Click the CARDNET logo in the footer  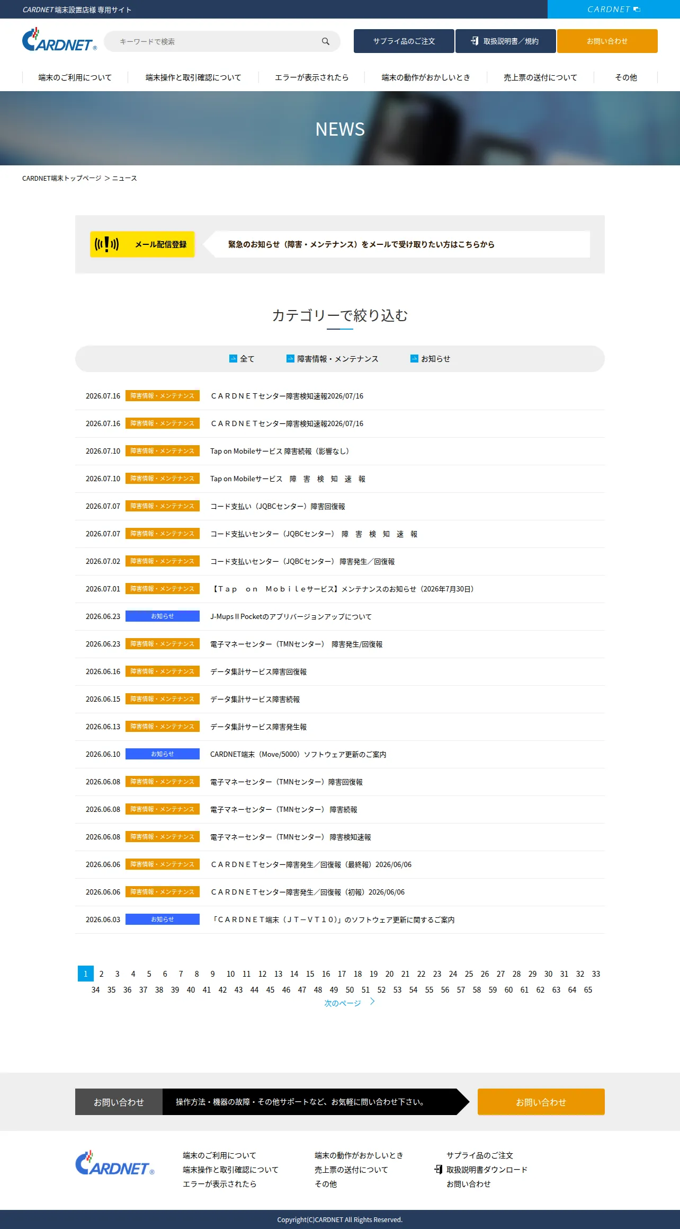click(115, 1163)
